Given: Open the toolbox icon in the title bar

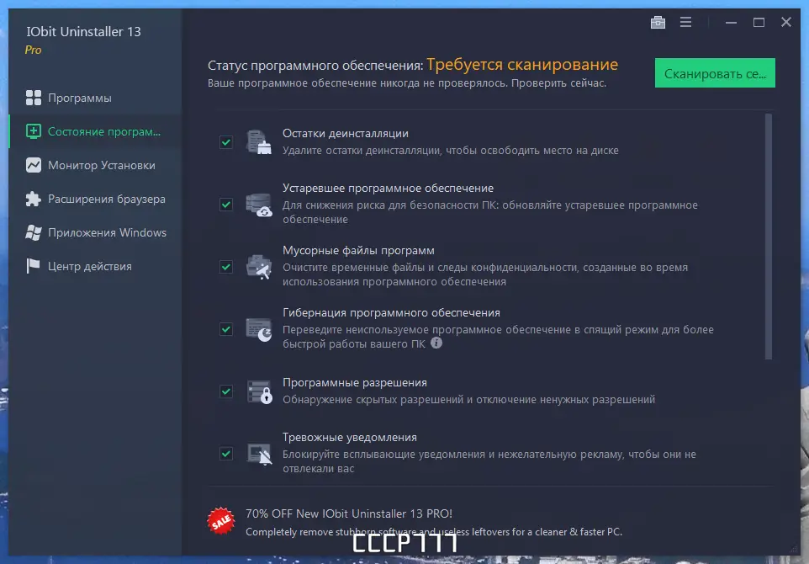Looking at the screenshot, I should (x=658, y=22).
